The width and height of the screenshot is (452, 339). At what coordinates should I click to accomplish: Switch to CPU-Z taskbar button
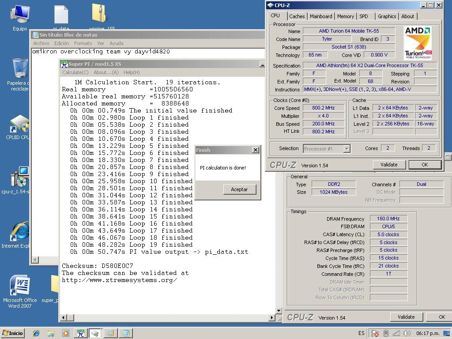(x=95, y=333)
